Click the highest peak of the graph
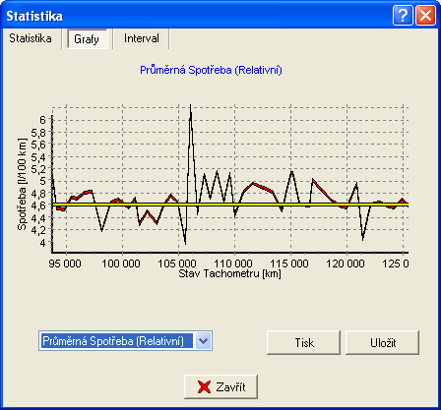This screenshot has width=441, height=410. 190,106
